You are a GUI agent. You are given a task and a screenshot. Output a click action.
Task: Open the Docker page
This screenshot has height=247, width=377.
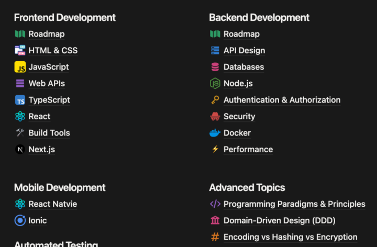pos(237,133)
